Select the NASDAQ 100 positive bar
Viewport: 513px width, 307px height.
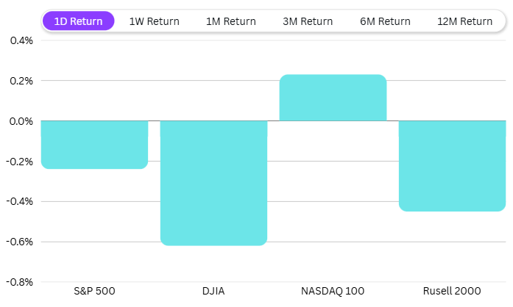(333, 98)
